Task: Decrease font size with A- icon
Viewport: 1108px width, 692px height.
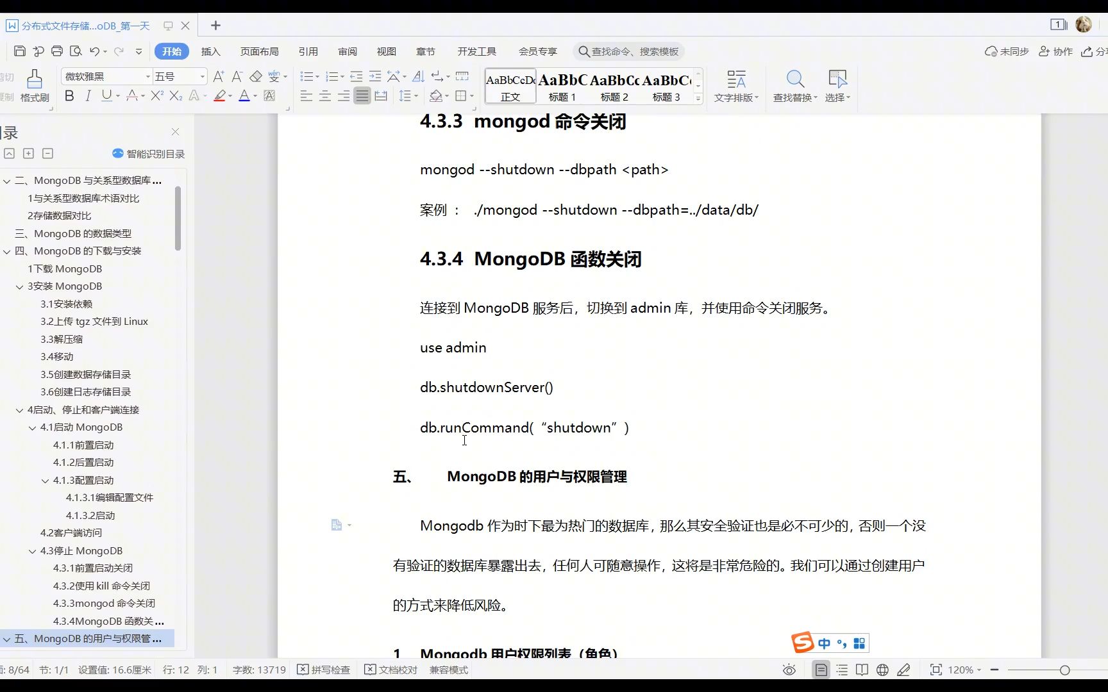Action: 237,76
